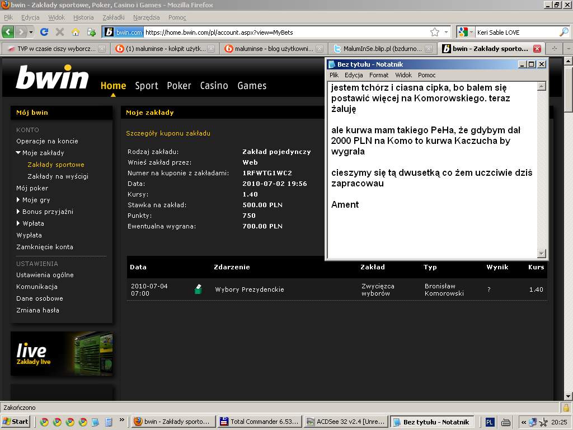The image size is (573, 430).
Task: Click the Firefox home icon
Action: coord(76,32)
